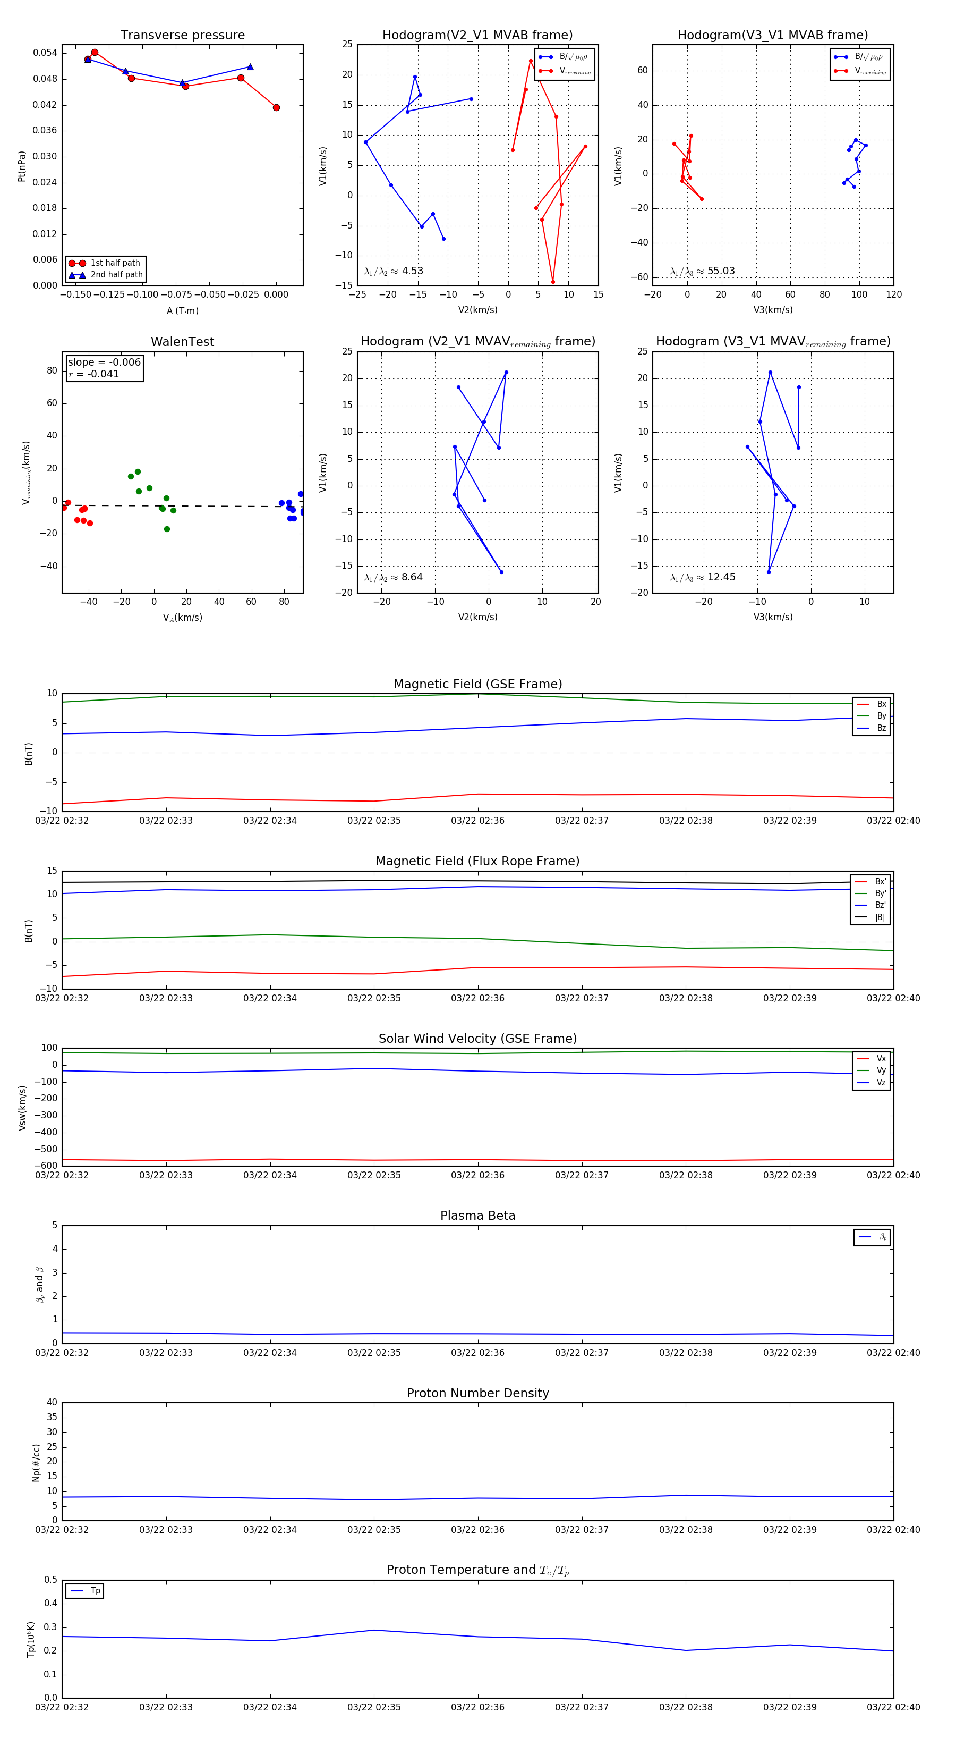
Task: Click "V1(km/s)" y-axis label of V2_V1 MVAV hodogram
Action: click(322, 473)
